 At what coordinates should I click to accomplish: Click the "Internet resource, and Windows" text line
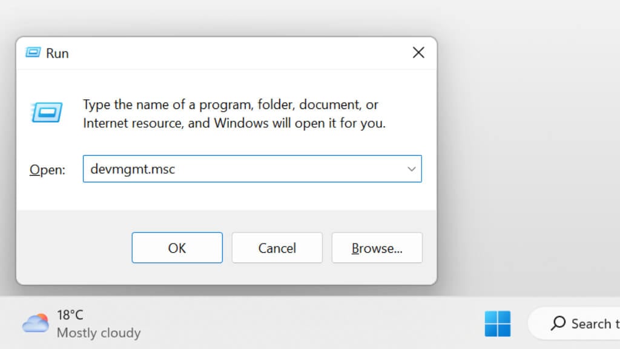pyautogui.click(x=234, y=123)
